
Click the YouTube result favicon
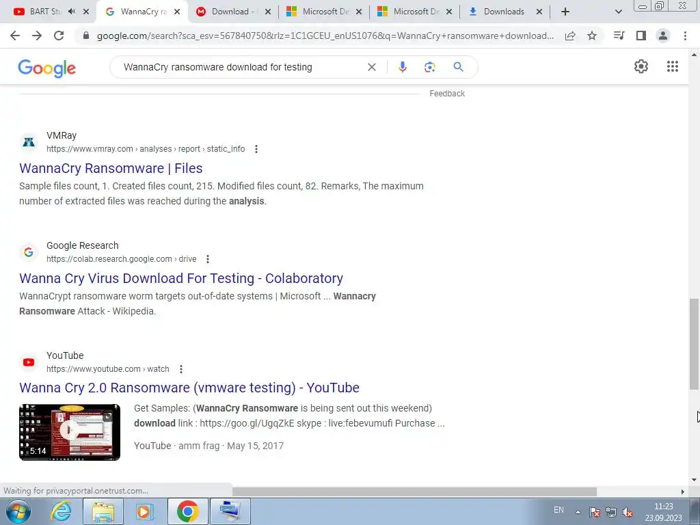[x=29, y=362]
